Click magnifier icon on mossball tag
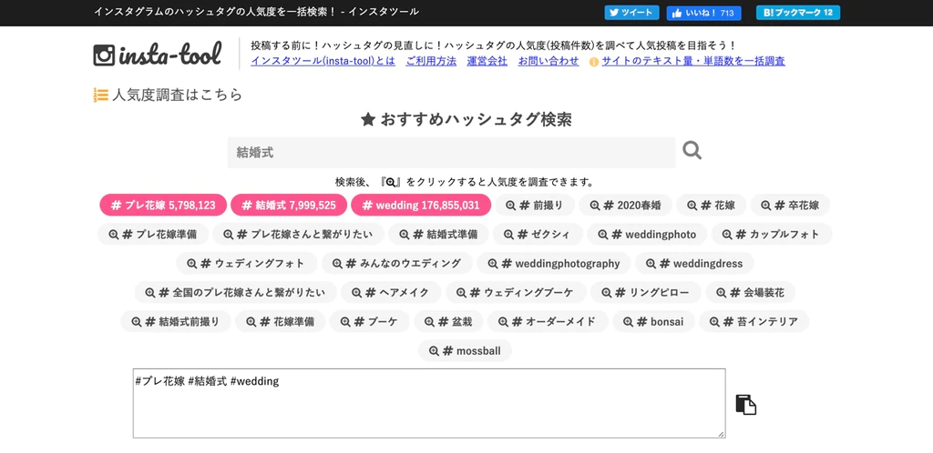The height and width of the screenshot is (453, 933). tap(435, 351)
